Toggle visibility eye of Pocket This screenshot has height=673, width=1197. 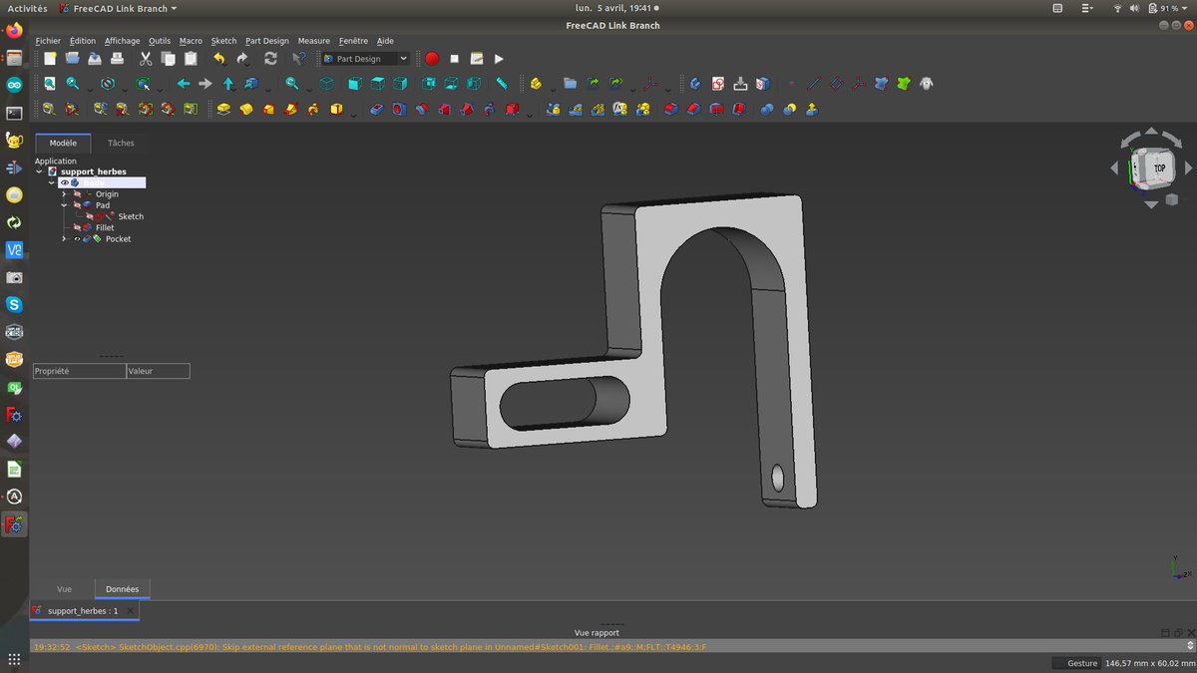77,239
